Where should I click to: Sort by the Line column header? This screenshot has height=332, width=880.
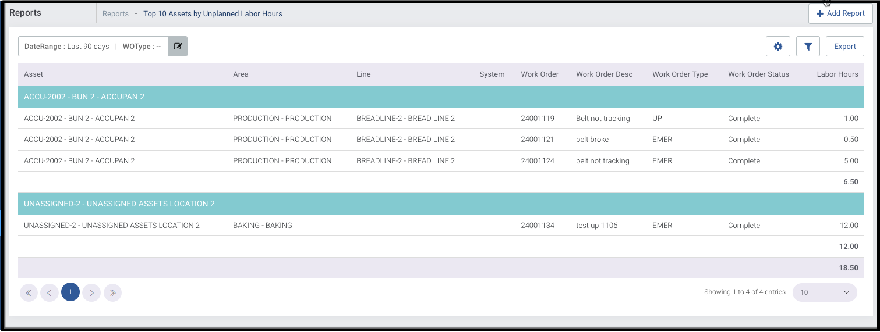(363, 74)
